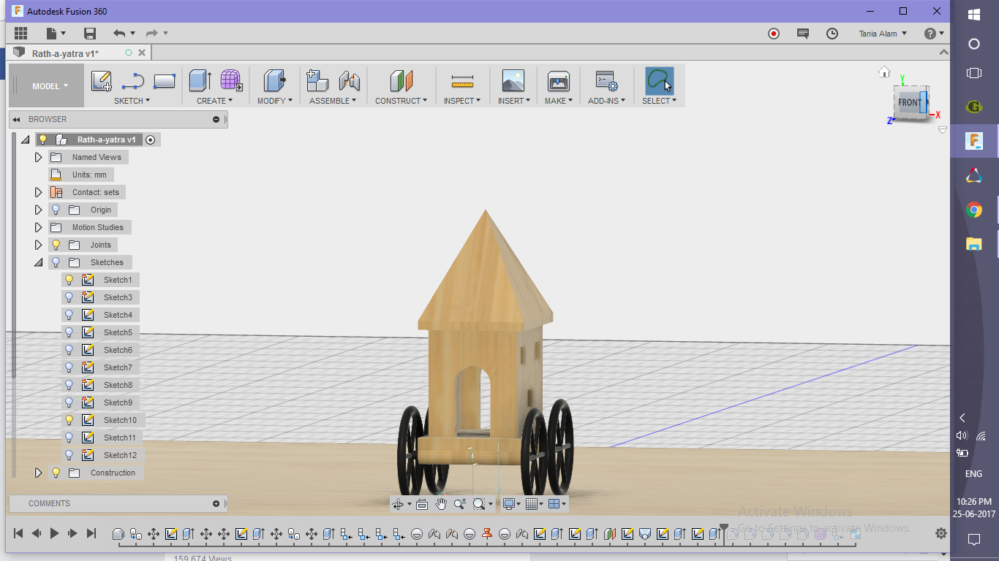Click the Offset Plane construct icon
The height and width of the screenshot is (561, 999).
pyautogui.click(x=402, y=80)
